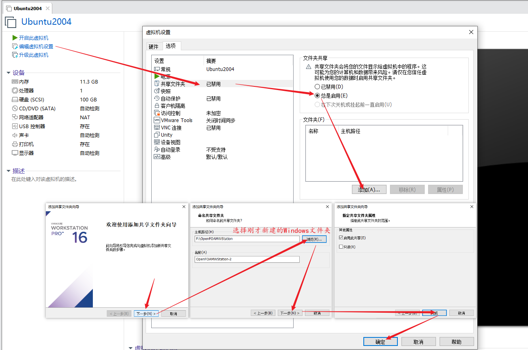The image size is (528, 350).
Task: Toggle the 启用此共享(E) checkbox
Action: pyautogui.click(x=341, y=238)
